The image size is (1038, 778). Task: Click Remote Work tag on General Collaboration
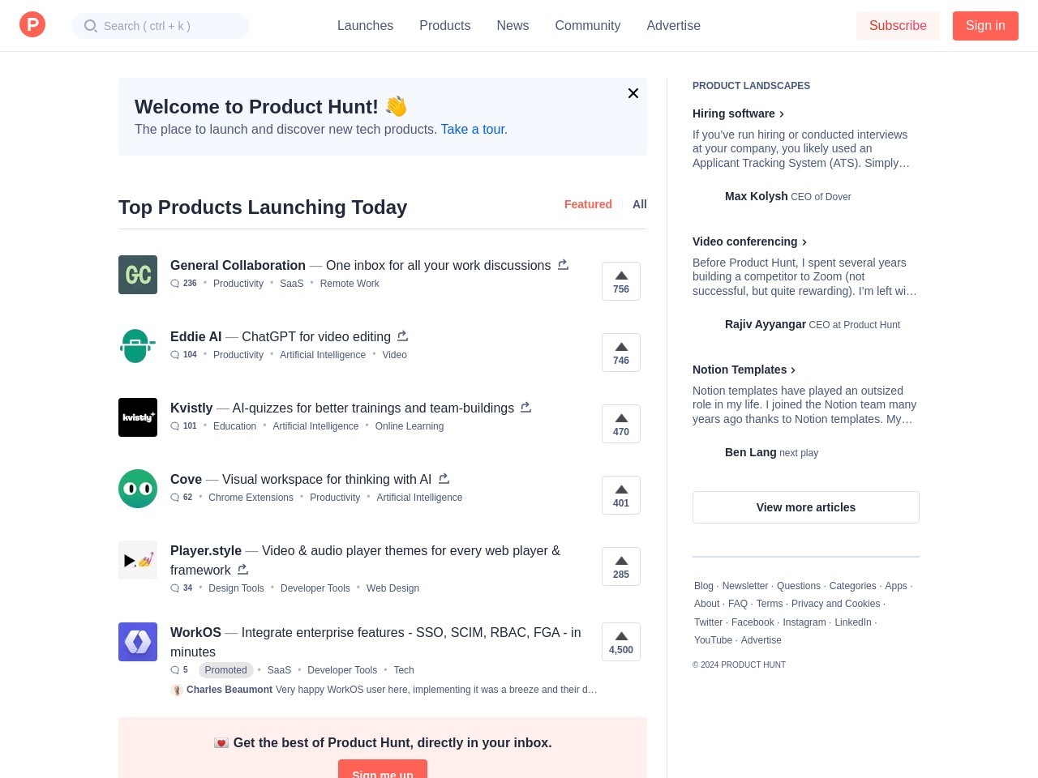pos(350,284)
